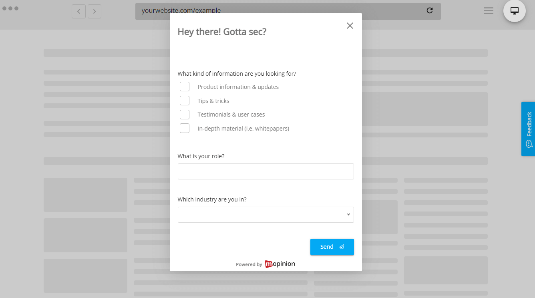Click the Mopinion logo at the modal bottom
The height and width of the screenshot is (298, 535).
point(280,264)
